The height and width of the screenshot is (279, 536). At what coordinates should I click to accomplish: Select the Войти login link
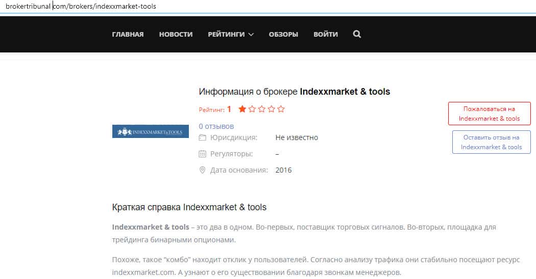click(x=326, y=34)
